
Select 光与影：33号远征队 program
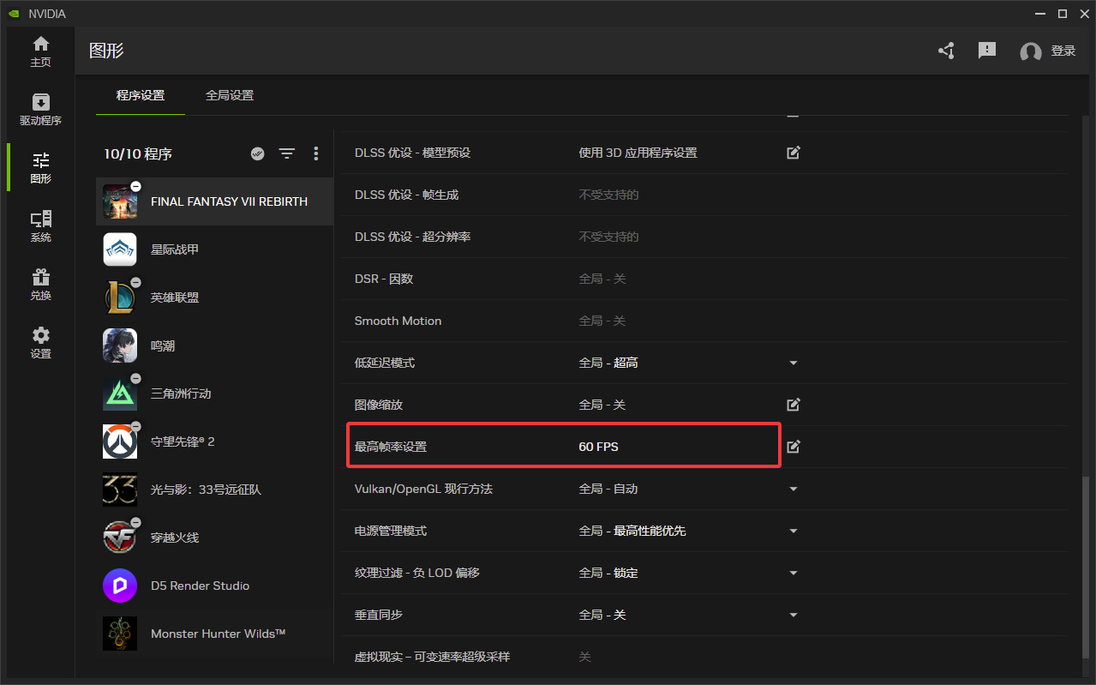[x=214, y=490]
